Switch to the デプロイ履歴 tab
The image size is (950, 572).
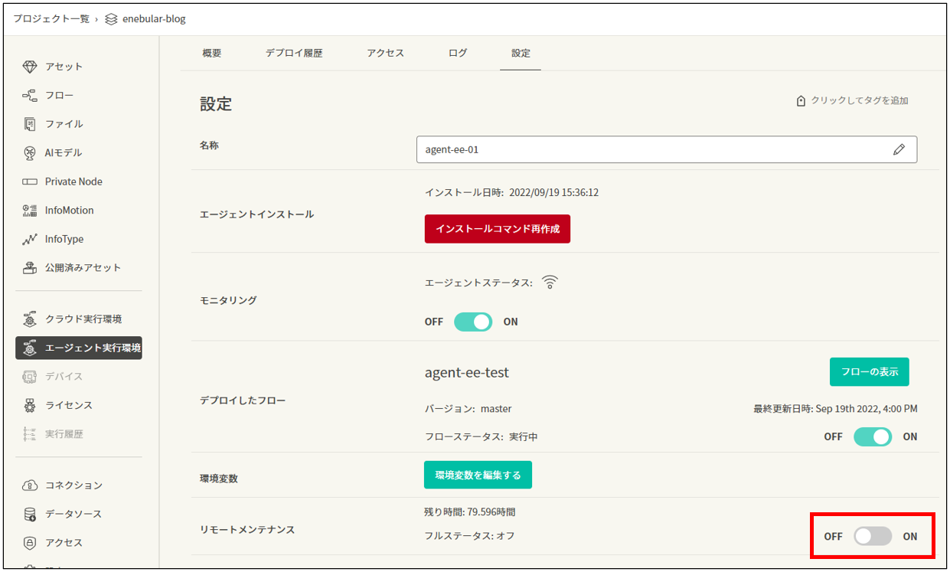pos(294,54)
